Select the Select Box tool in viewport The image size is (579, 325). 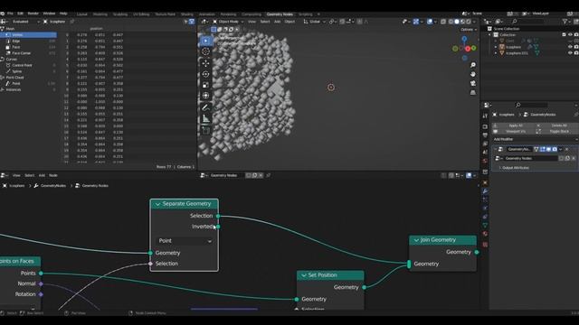[205, 41]
